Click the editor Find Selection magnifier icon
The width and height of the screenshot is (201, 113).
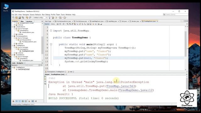(68, 24)
